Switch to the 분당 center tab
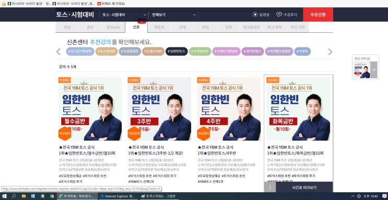This screenshot has width=388, height=200. (x=205, y=27)
